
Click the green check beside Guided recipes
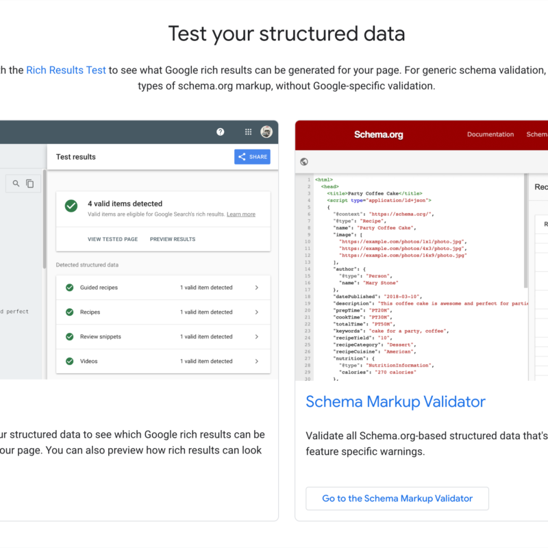pos(69,287)
